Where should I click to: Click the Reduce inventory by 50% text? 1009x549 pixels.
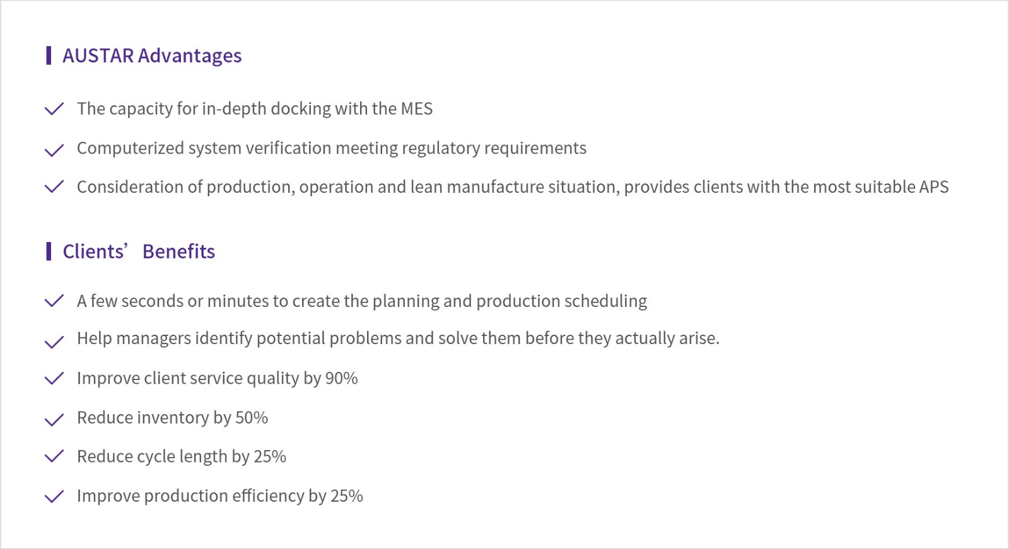click(x=172, y=418)
